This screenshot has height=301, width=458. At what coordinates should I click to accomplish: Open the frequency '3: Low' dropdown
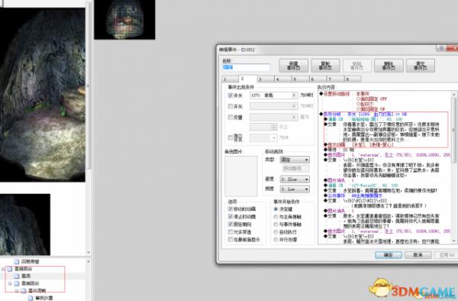[295, 189]
